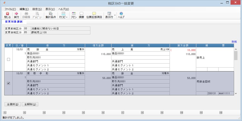
Task: Open 集計条件 aggregation conditions tool
Action: pos(51,15)
